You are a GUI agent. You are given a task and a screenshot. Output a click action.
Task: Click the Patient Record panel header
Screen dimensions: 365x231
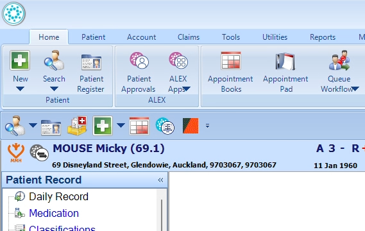(85, 180)
